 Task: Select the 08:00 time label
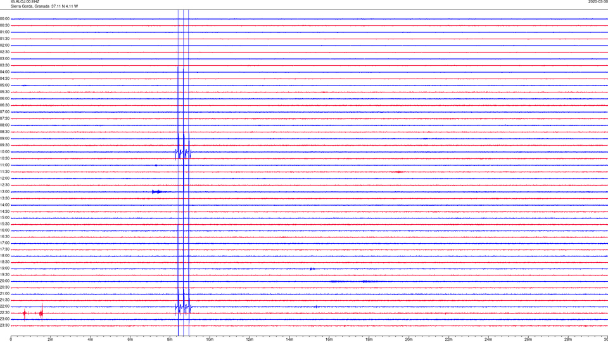tap(4, 125)
